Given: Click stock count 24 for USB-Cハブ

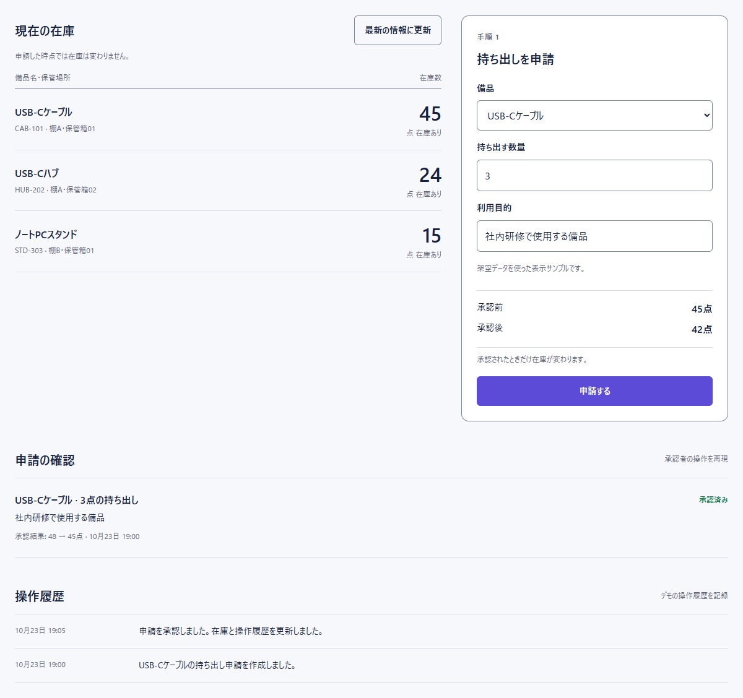Looking at the screenshot, I should pos(430,175).
